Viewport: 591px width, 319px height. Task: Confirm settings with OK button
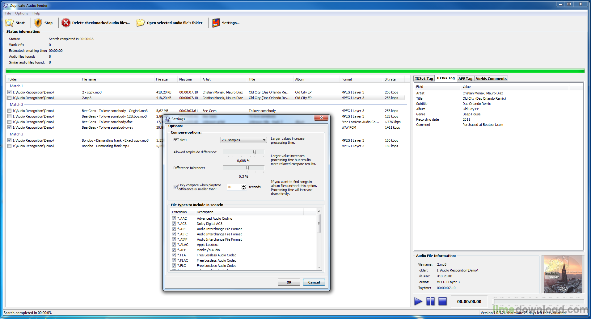[x=289, y=282]
